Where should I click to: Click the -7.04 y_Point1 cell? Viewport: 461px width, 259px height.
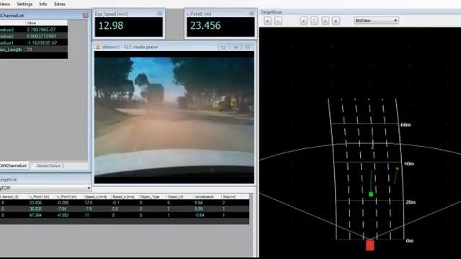tap(62, 209)
